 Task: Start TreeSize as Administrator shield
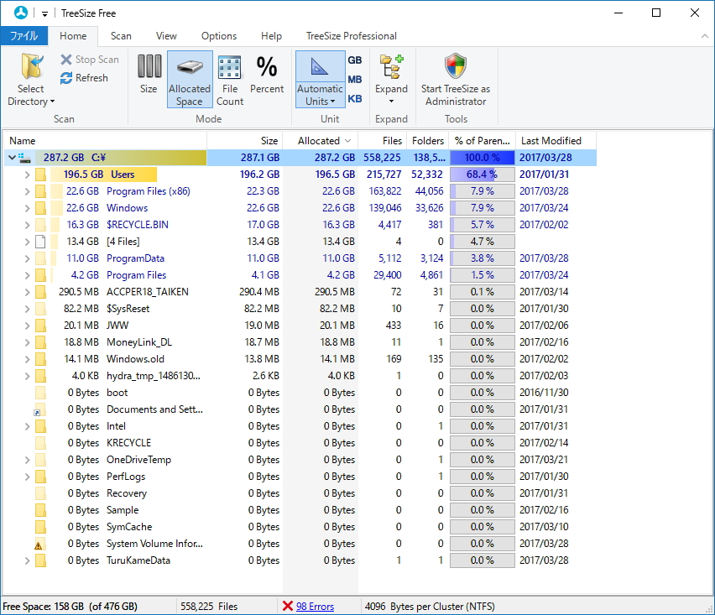456,65
